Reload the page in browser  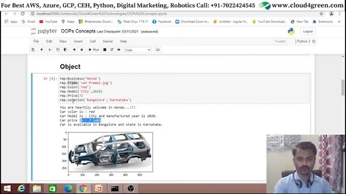coord(23,13)
